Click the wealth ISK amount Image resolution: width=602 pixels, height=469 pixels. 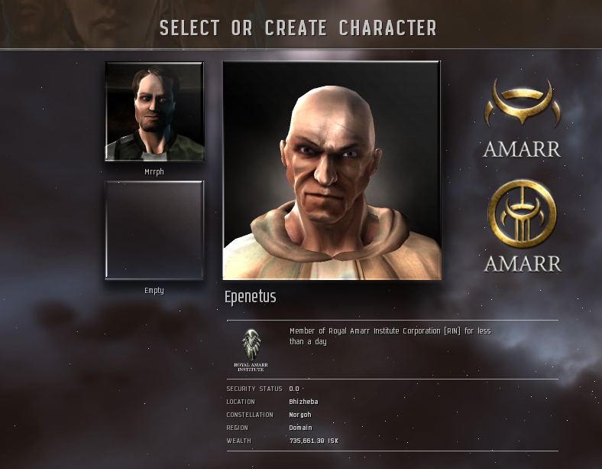(314, 441)
